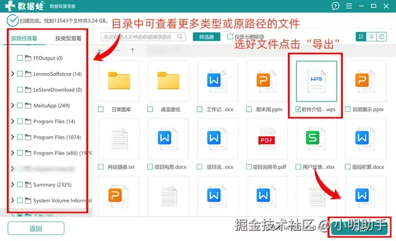This screenshot has height=241, width=396.
Task: Check the LeStoreDownload (0) tree checkbox
Action: 20,90
